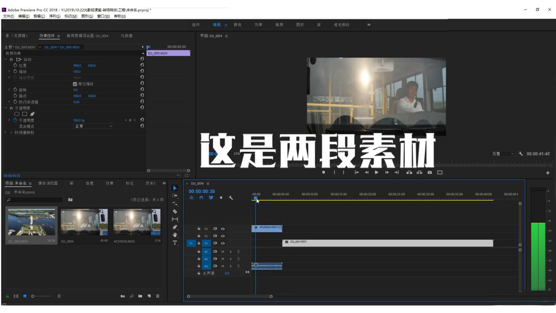Select the Track Select Forward tool
This screenshot has height=313, width=556.
click(x=175, y=196)
